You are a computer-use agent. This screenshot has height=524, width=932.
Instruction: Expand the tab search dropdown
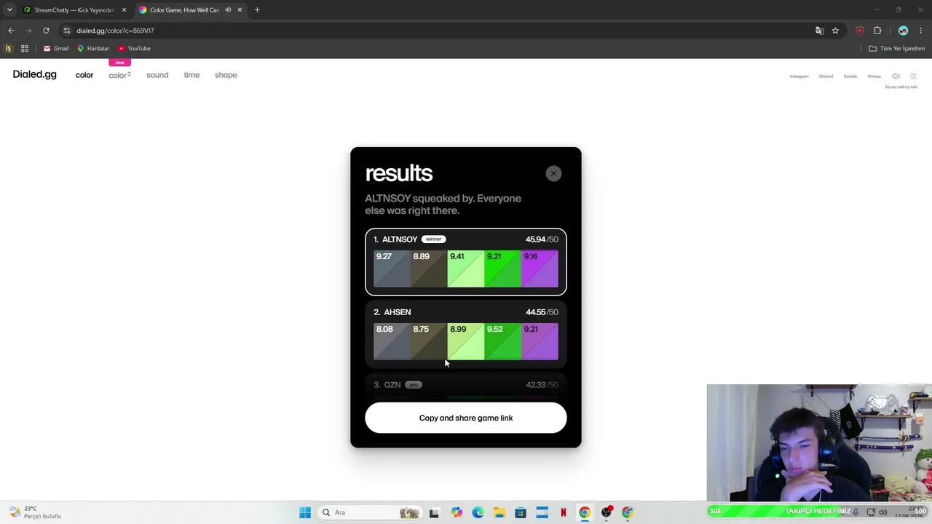[x=9, y=10]
